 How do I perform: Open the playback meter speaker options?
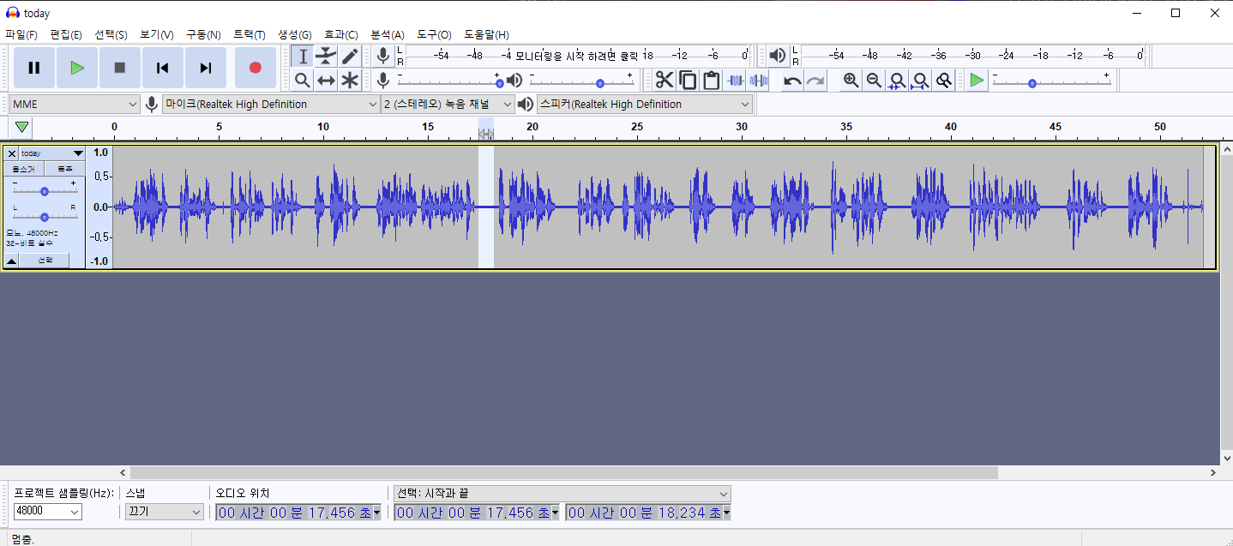(778, 56)
